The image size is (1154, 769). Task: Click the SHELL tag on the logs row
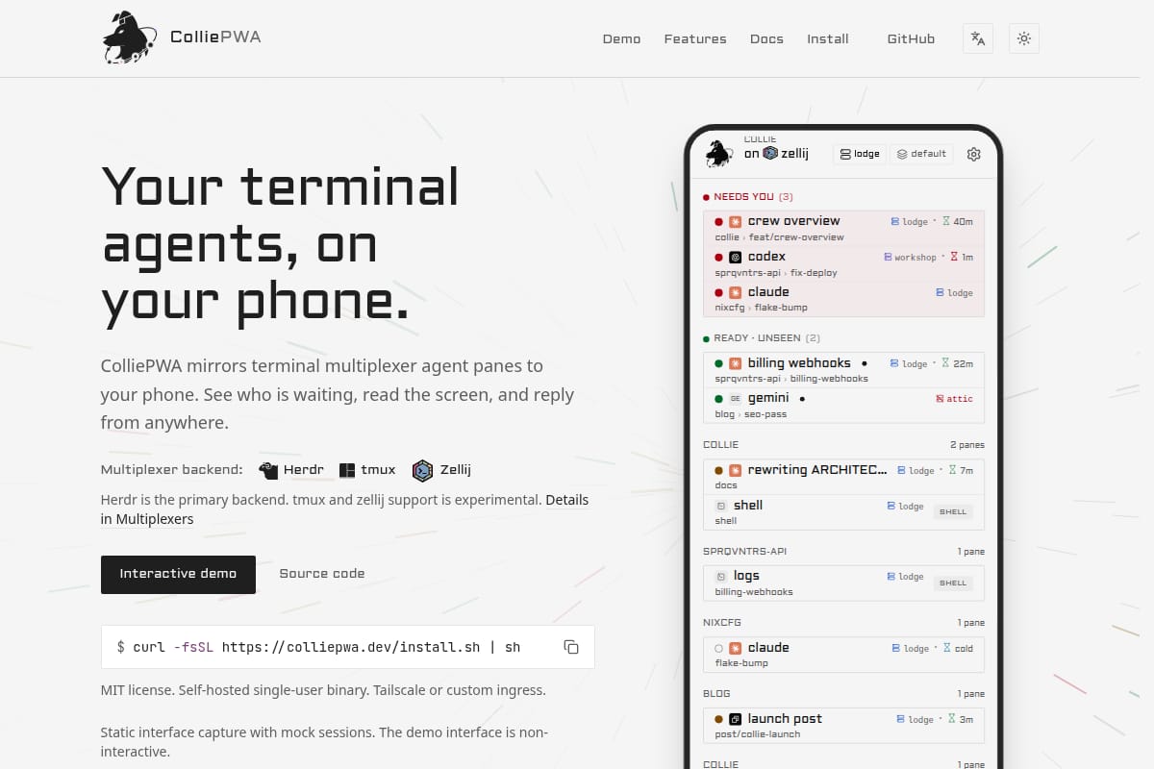[953, 583]
